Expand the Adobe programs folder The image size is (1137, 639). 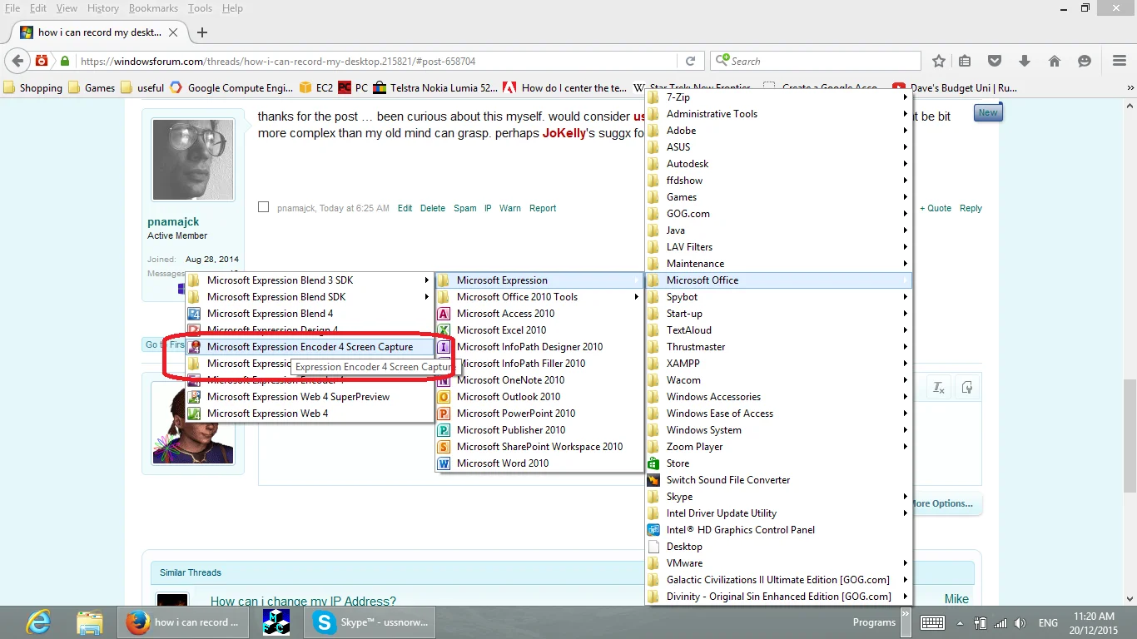pos(779,131)
